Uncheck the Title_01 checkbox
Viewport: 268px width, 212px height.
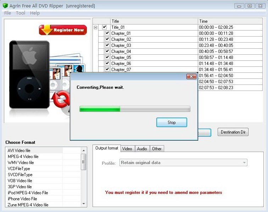(104, 27)
